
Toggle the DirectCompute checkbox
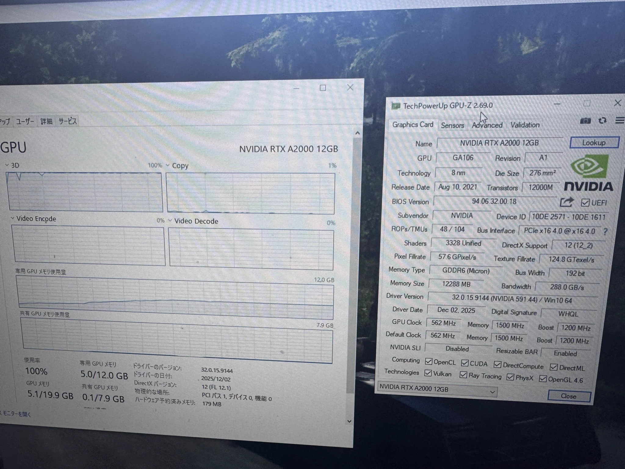click(497, 365)
